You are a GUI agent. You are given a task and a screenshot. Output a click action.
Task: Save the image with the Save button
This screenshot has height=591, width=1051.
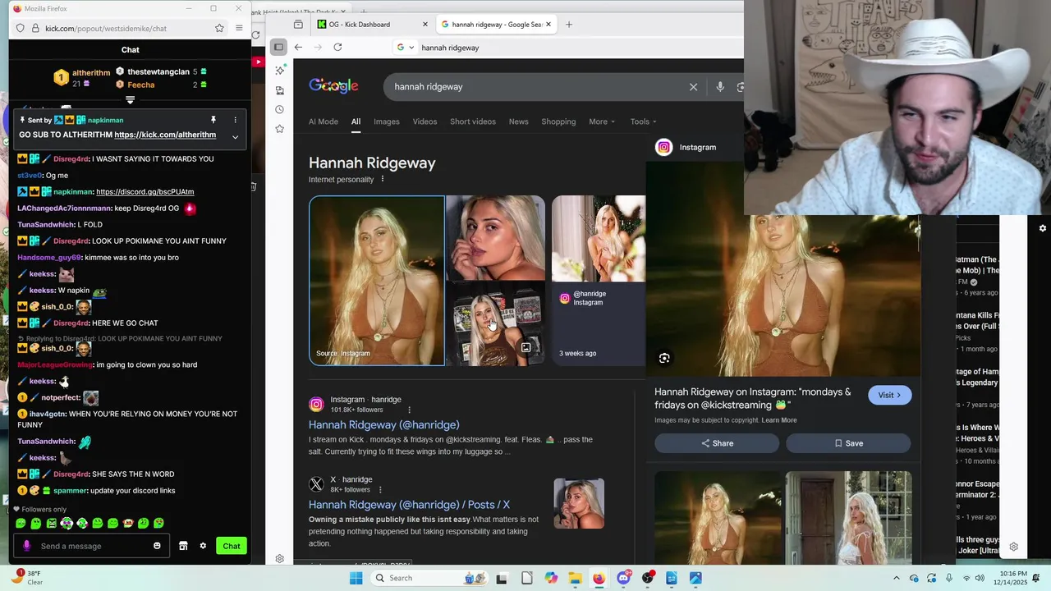848,443
